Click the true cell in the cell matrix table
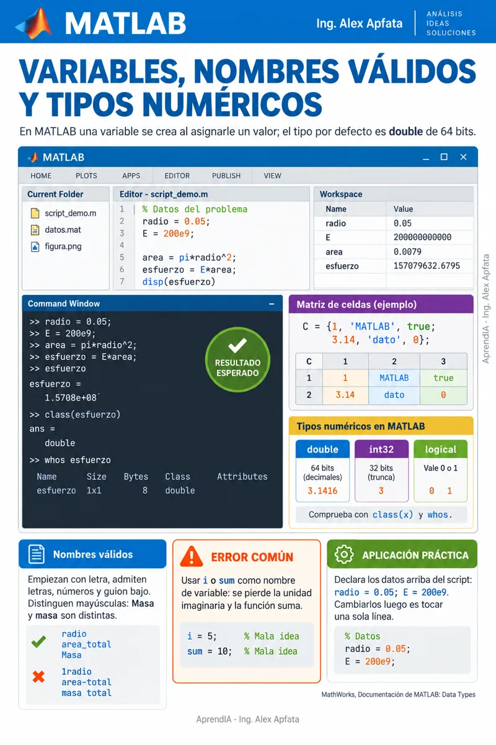 click(443, 378)
